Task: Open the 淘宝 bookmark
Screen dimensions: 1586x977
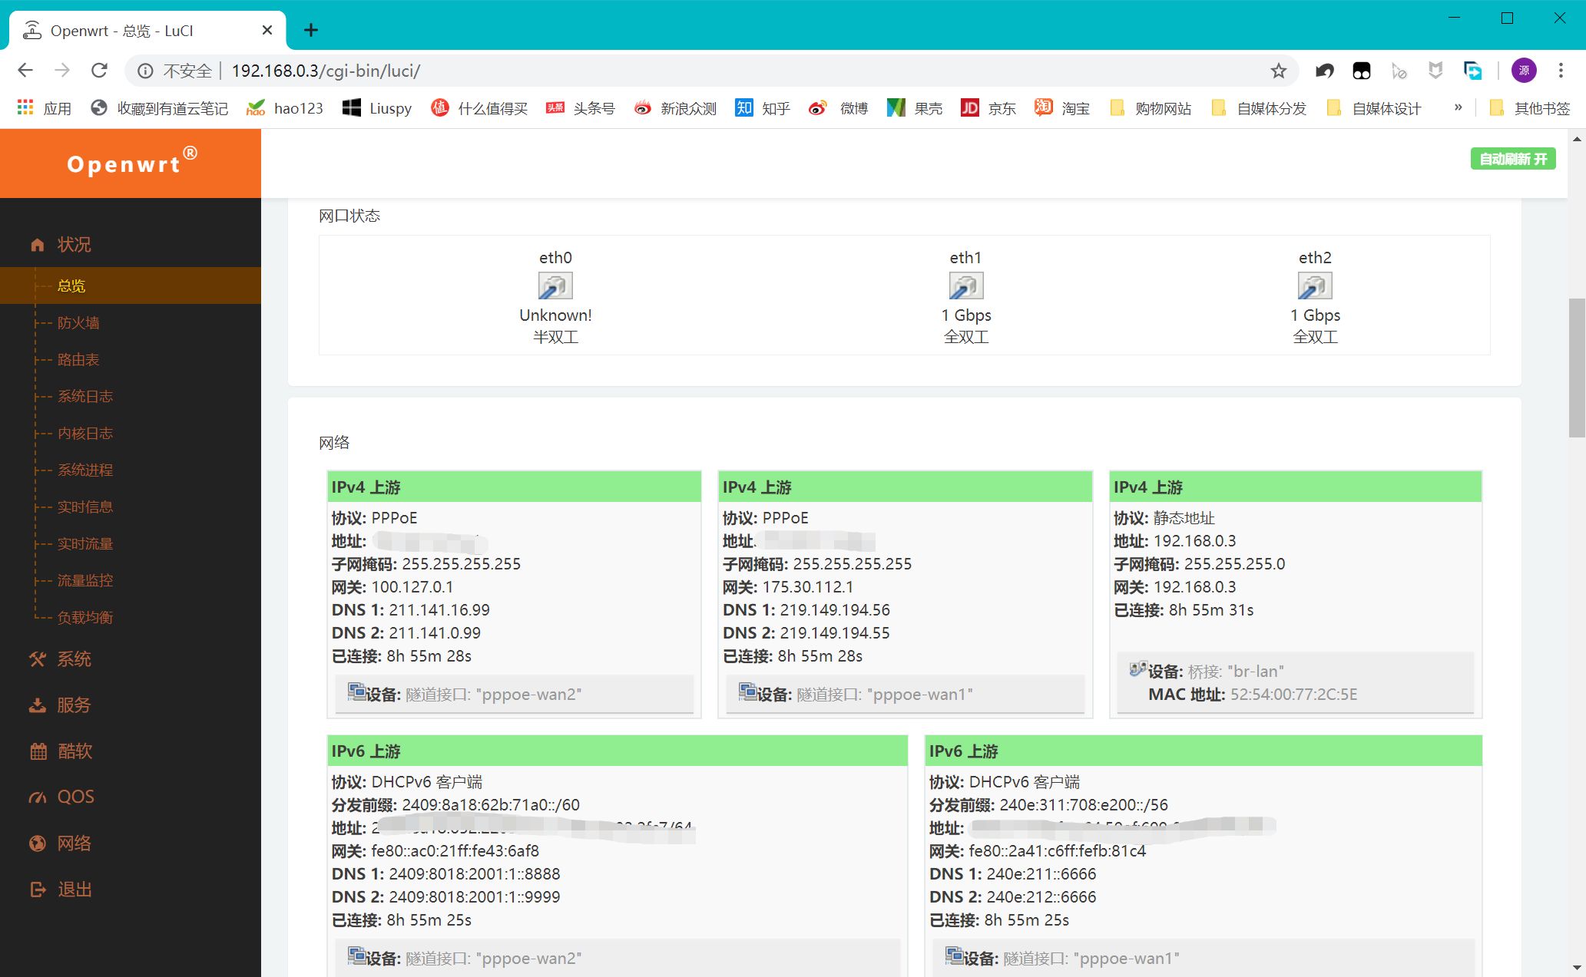Action: coord(1062,108)
